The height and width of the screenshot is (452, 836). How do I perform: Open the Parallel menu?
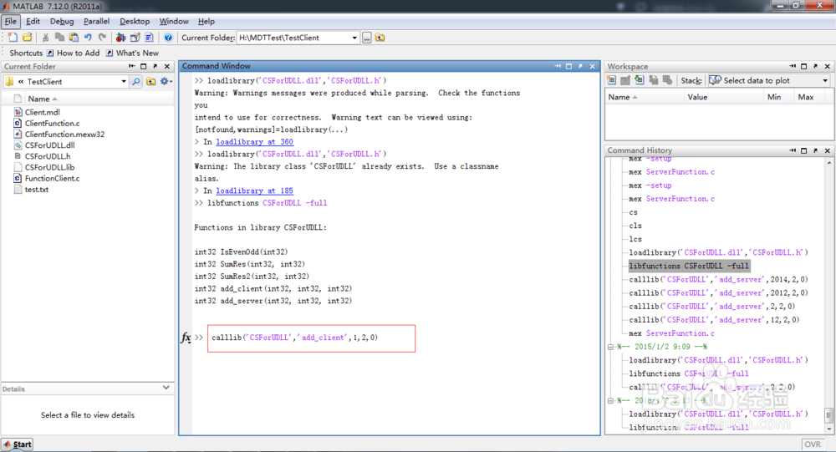[96, 22]
